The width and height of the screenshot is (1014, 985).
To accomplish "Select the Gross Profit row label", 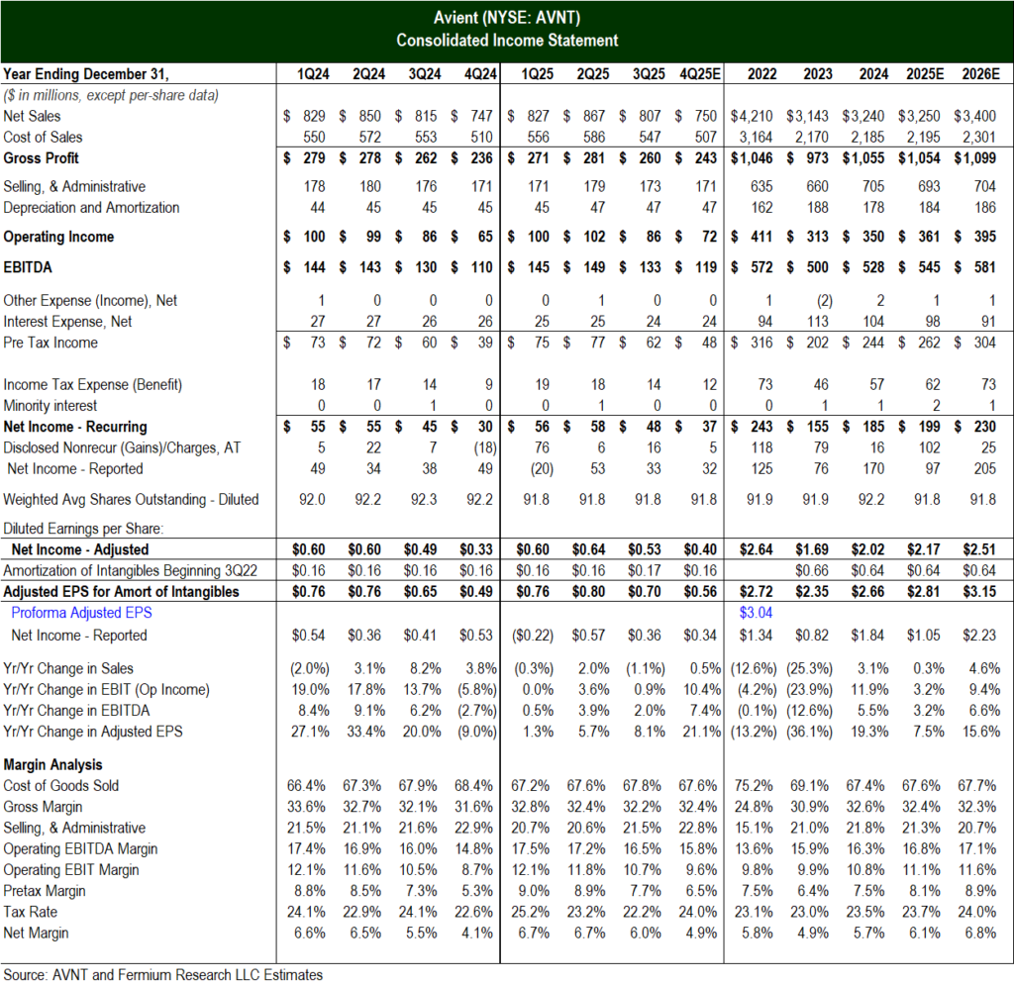I will tap(41, 158).
